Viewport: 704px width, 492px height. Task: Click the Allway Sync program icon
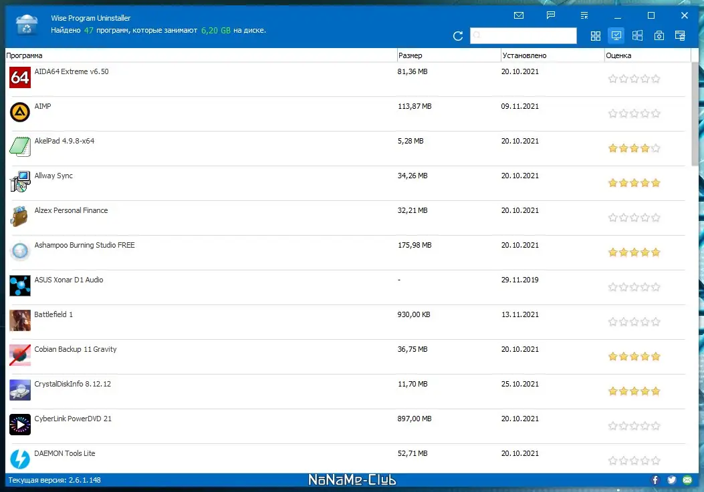pos(20,182)
